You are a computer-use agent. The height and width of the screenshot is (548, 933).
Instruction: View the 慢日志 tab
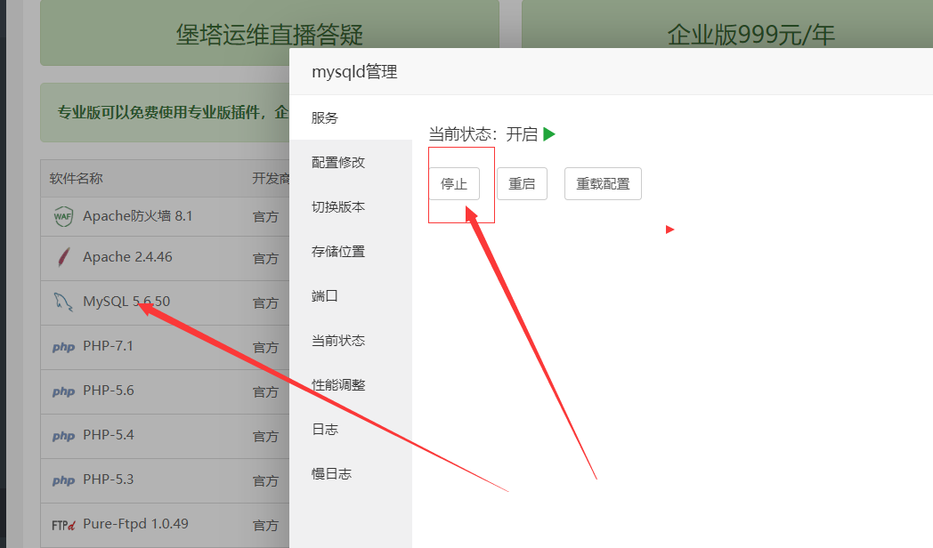coord(351,473)
